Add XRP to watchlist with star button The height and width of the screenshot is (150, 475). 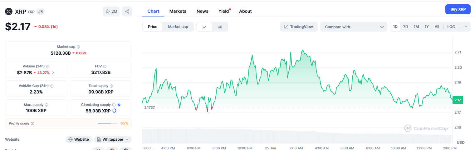(x=111, y=11)
